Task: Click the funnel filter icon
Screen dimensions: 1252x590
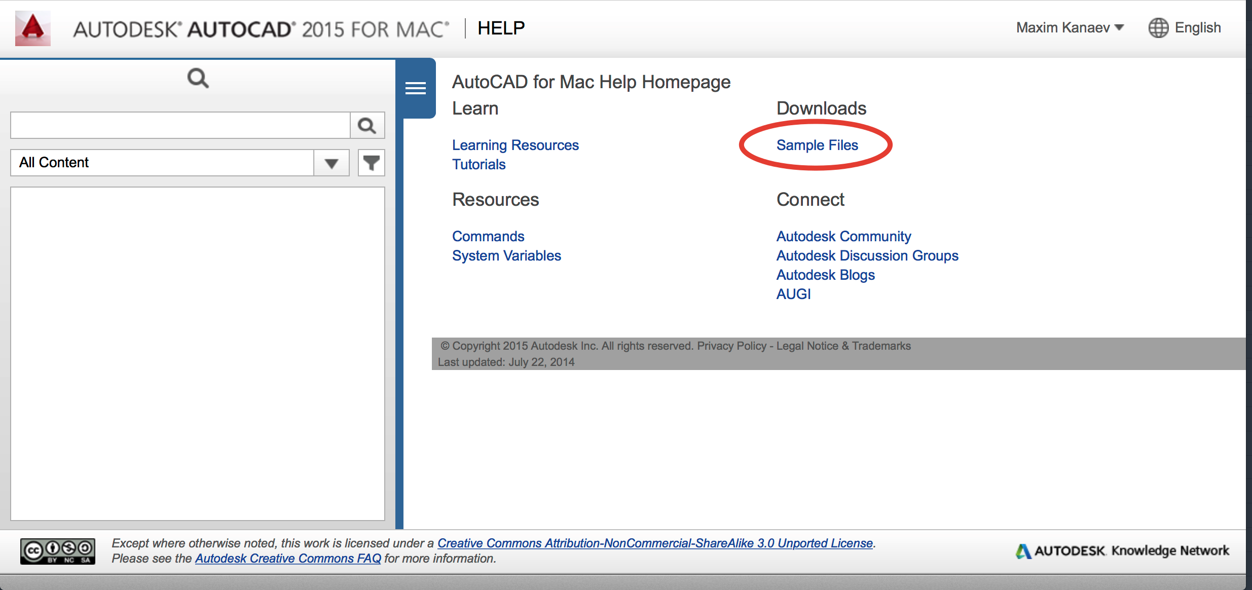Action: [x=371, y=163]
